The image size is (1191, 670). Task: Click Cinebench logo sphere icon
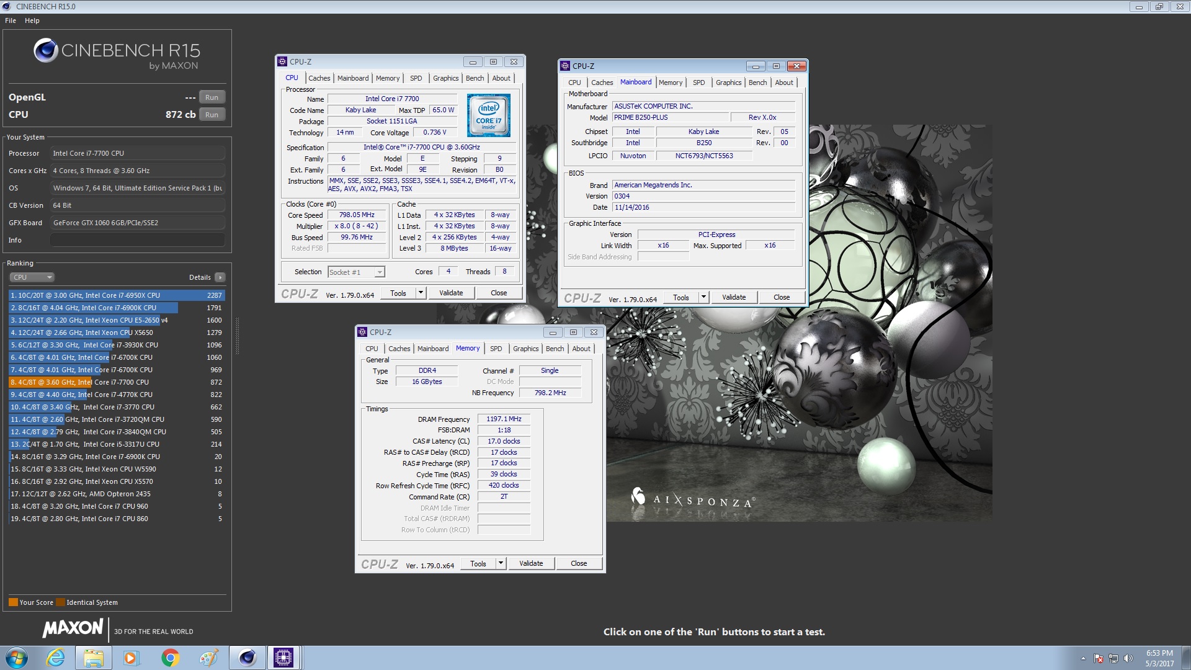tap(46, 50)
